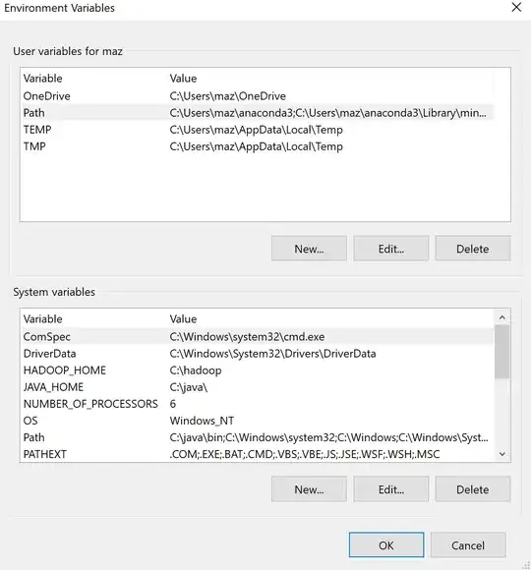
Task: Select the NUMBER_OF_PROCESSORS variable row
Action: (257, 404)
